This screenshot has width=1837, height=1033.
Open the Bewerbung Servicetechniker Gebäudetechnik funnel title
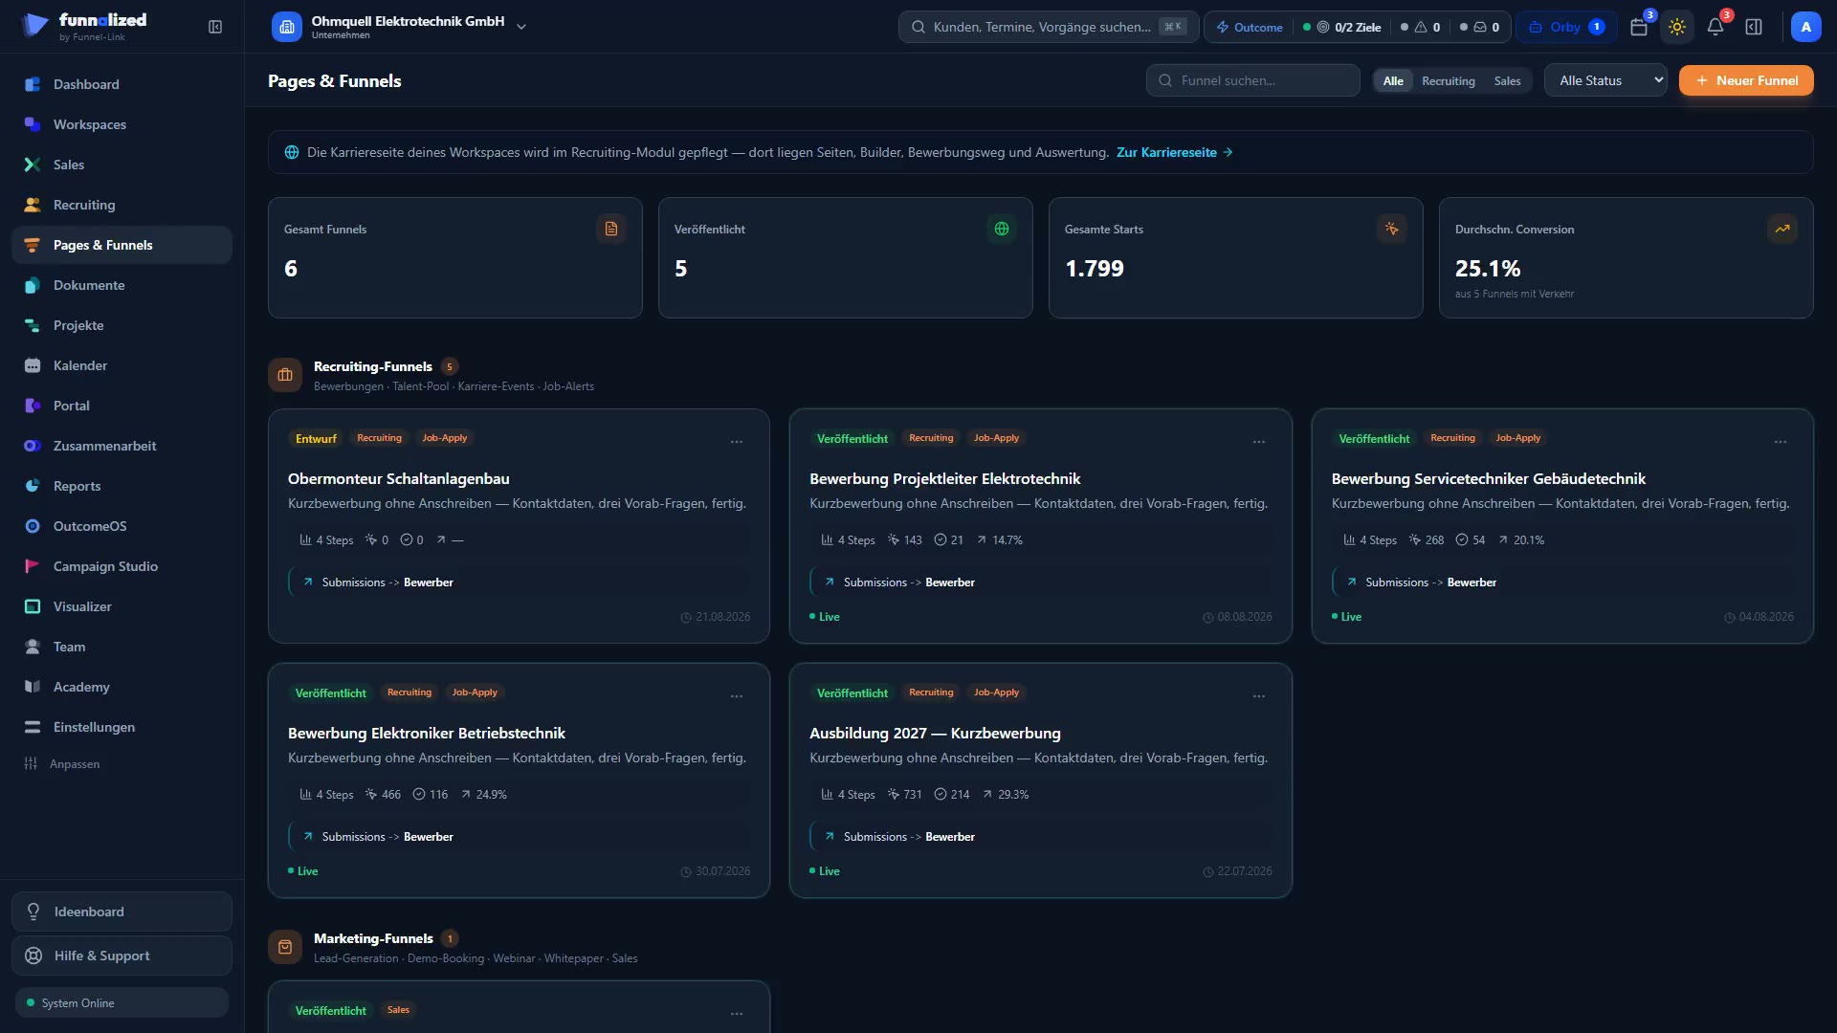[1489, 478]
